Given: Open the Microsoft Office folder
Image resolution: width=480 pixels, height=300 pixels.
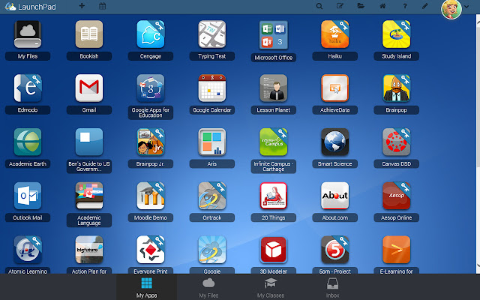Looking at the screenshot, I should point(273,35).
